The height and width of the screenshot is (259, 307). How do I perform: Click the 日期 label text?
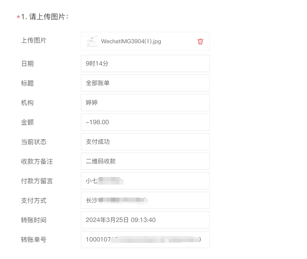point(27,64)
